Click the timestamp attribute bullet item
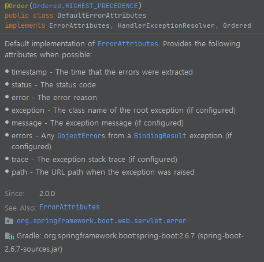264x262 pixels. coord(102,72)
